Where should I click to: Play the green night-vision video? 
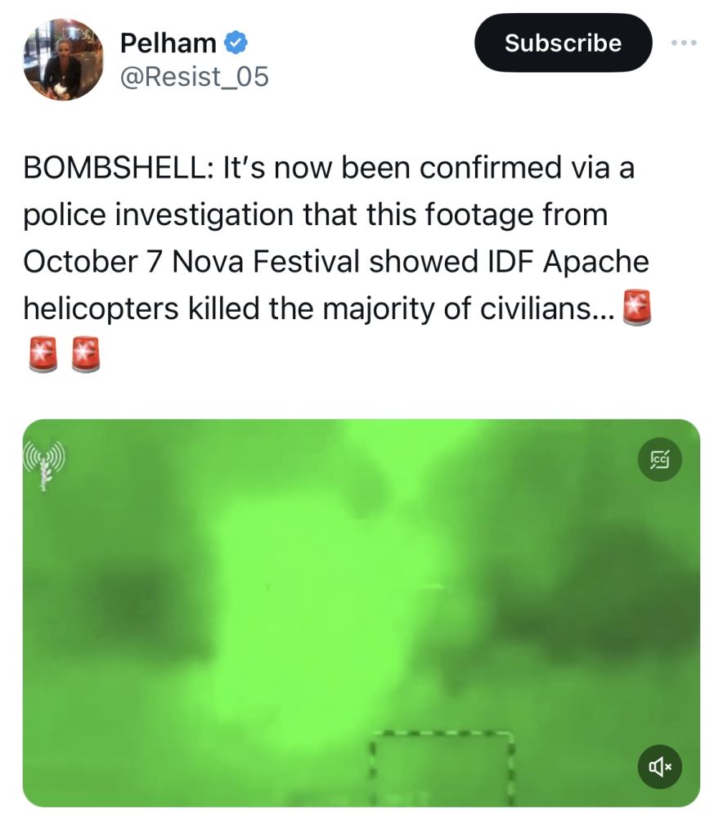[x=361, y=612]
